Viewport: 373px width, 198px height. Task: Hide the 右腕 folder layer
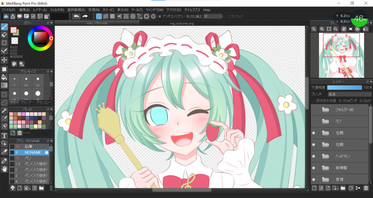click(x=313, y=144)
